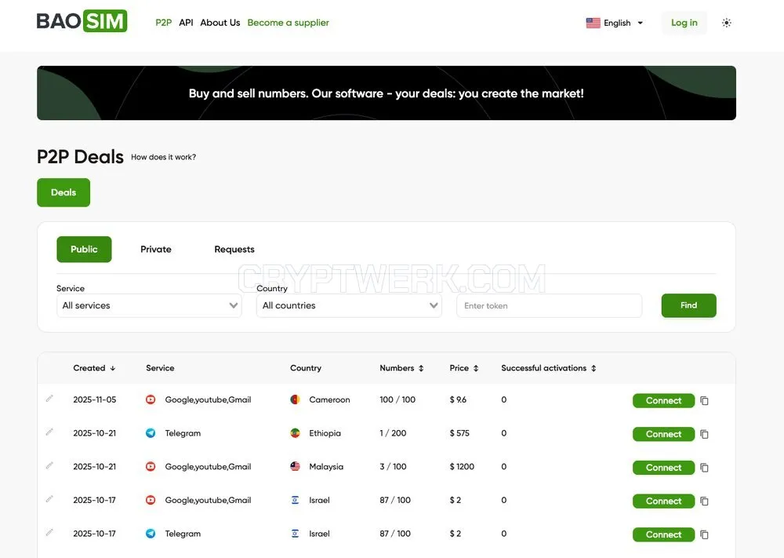This screenshot has width=784, height=558.
Task: Click the US flag language icon
Action: click(593, 23)
